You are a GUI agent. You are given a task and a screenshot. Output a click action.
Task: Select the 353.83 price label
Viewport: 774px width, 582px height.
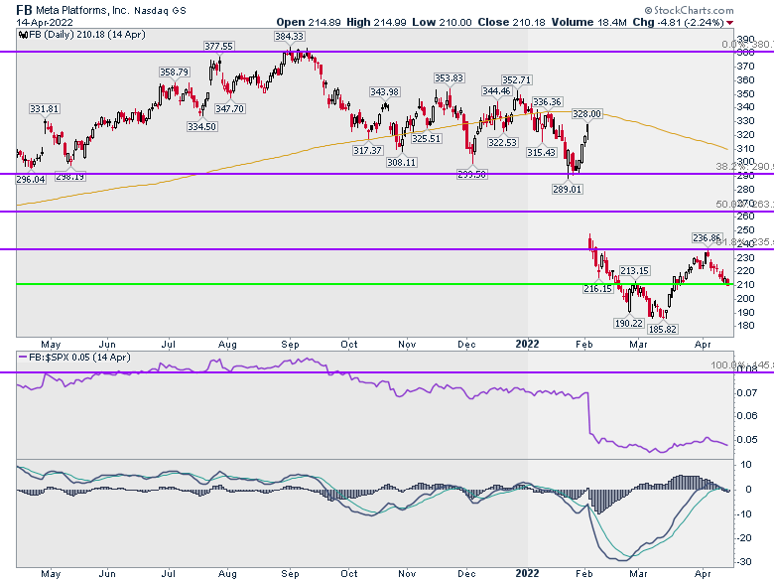click(449, 78)
